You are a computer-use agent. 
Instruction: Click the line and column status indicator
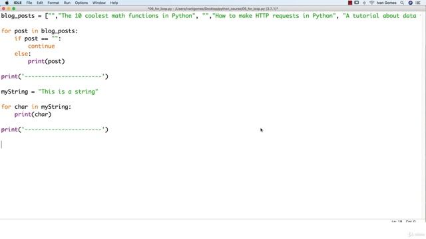[403, 221]
